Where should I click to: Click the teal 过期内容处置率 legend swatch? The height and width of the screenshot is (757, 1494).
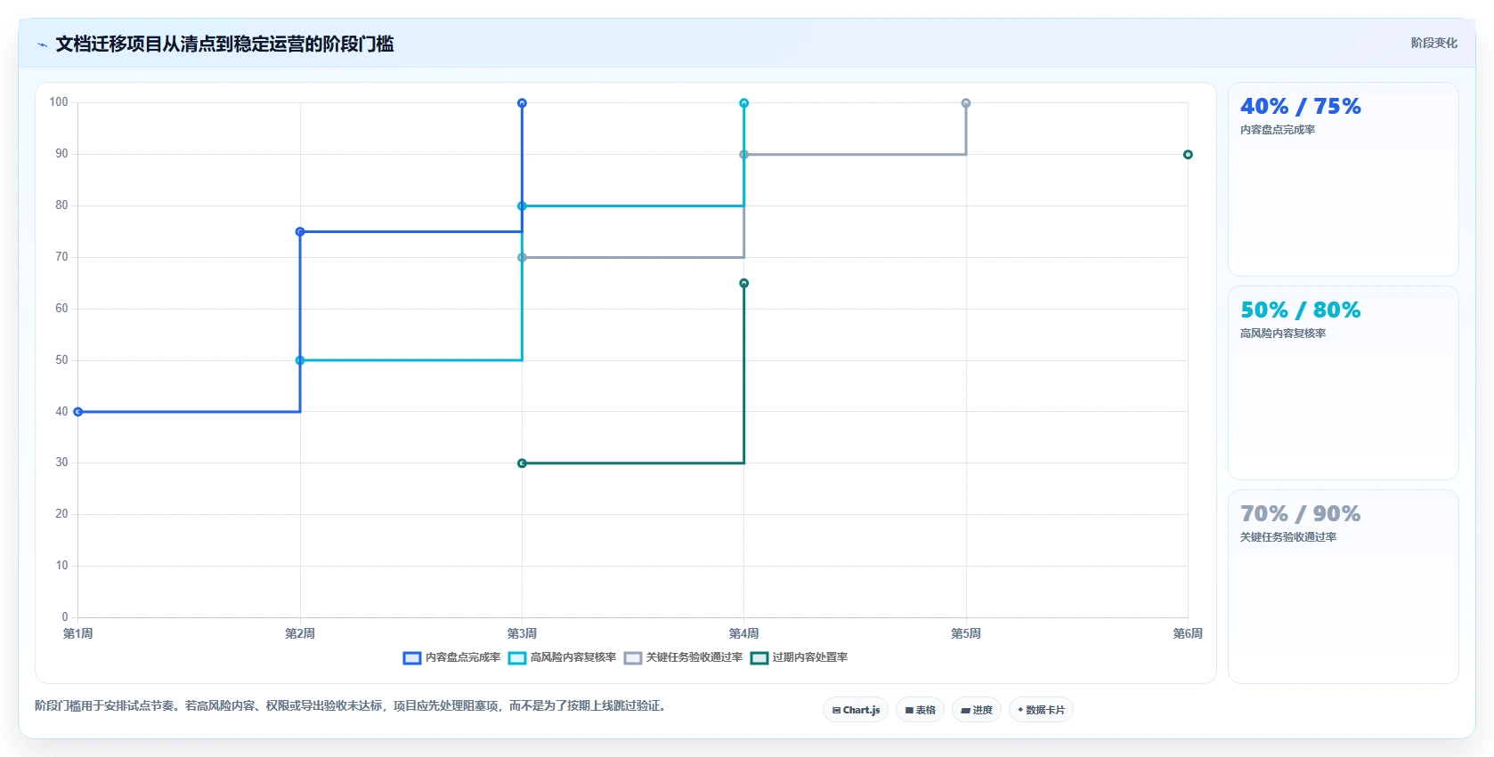759,658
